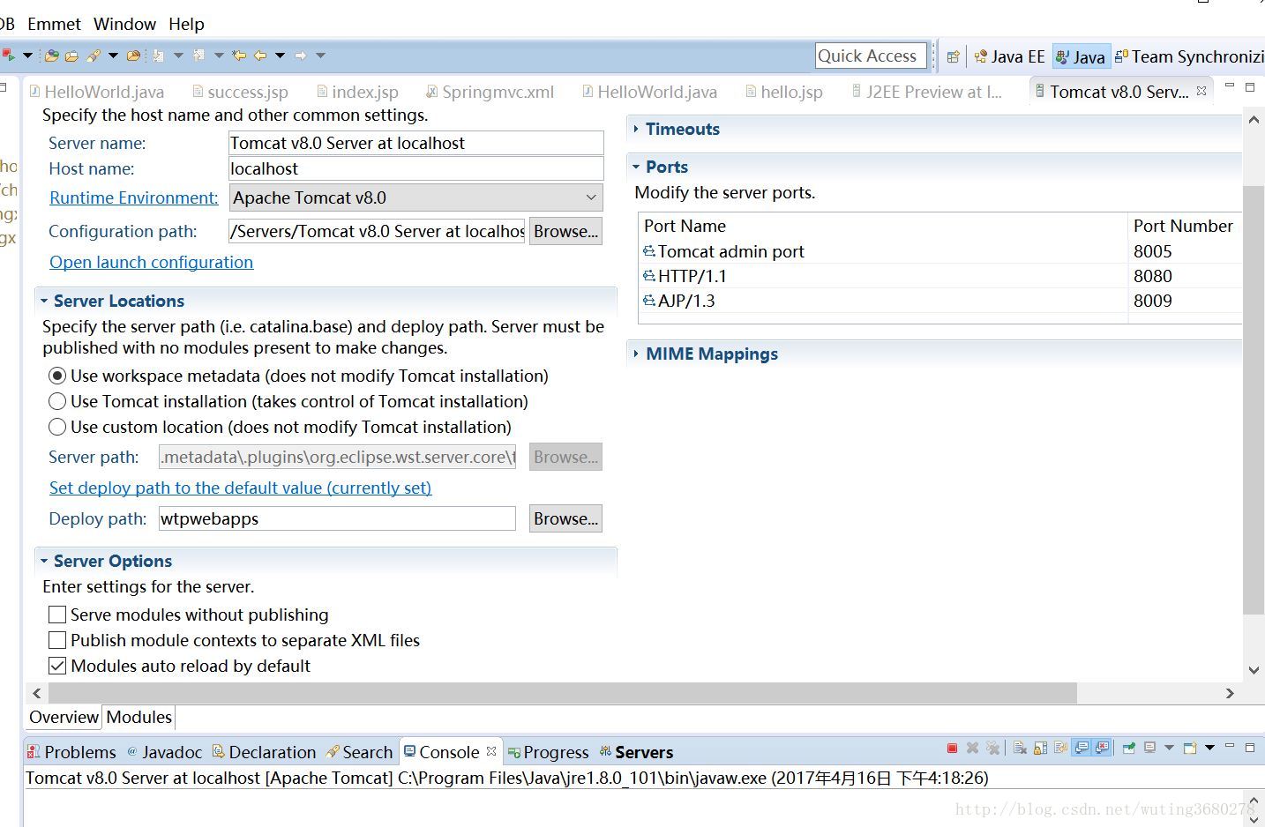
Task: Click the Forward navigation arrow
Action: 301,56
